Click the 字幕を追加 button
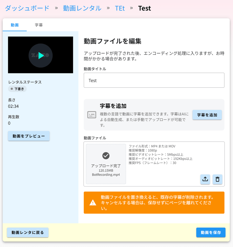 tap(207, 115)
